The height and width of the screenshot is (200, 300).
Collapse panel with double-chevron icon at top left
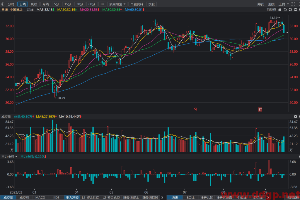tap(2, 4)
